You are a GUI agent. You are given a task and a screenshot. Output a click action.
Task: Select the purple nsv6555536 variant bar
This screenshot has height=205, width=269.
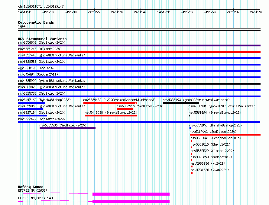[x=67, y=128]
